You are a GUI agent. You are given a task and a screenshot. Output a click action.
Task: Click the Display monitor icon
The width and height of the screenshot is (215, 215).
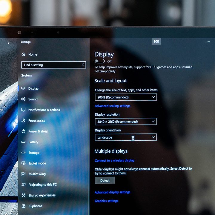pyautogui.click(x=23, y=88)
